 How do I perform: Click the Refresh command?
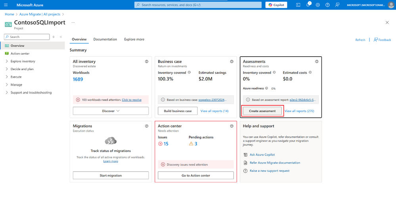tap(360, 40)
